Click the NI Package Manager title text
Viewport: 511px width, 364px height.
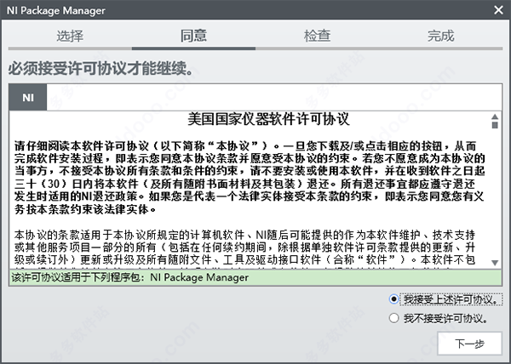pos(55,10)
